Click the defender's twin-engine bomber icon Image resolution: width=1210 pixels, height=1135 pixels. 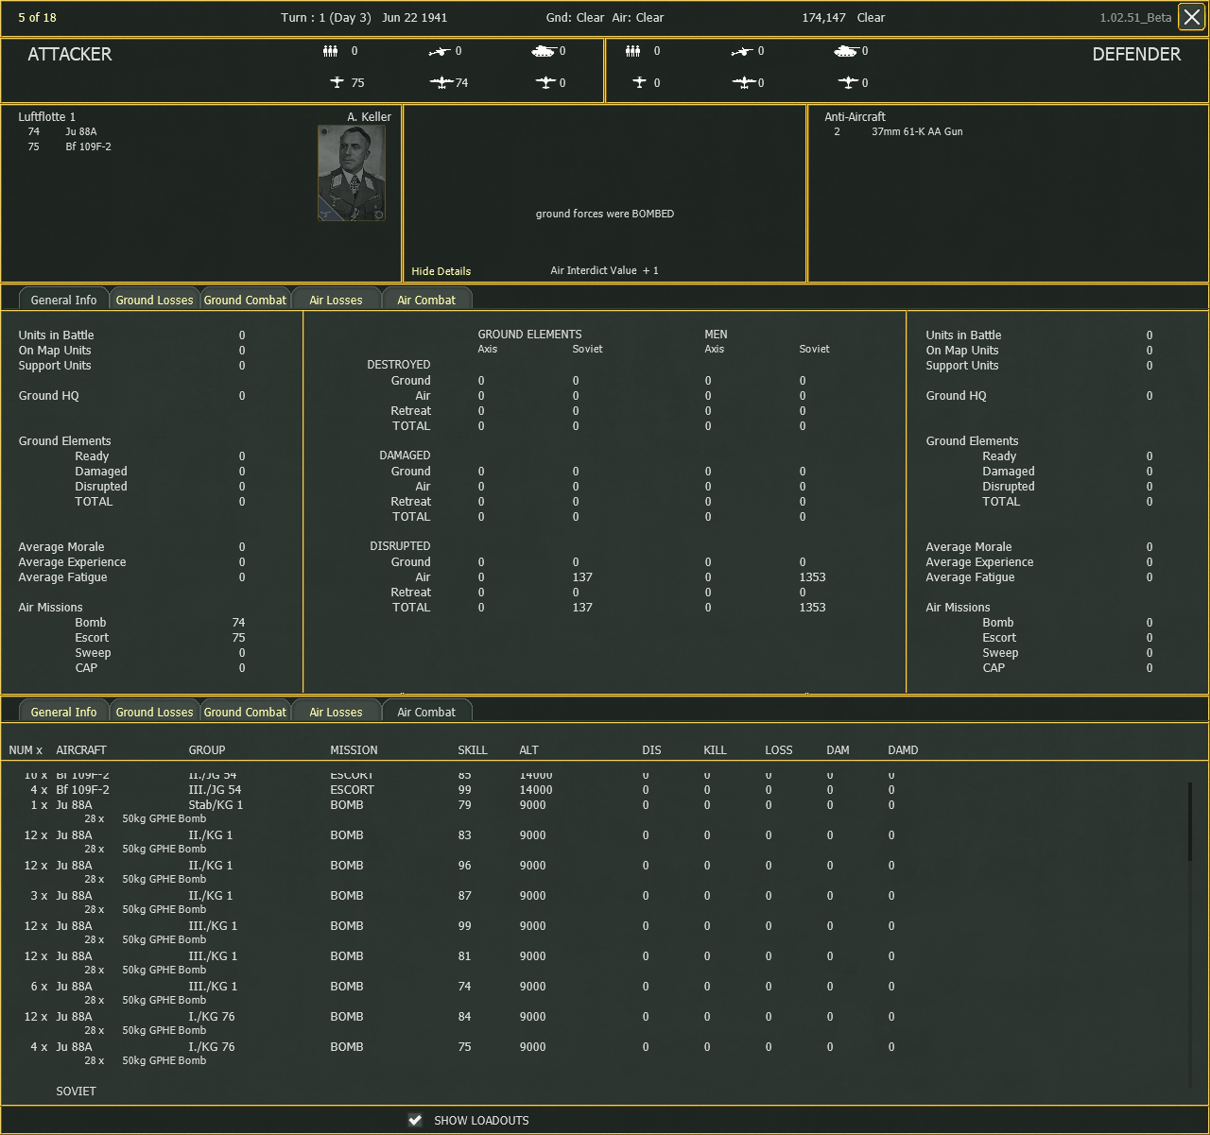point(744,83)
